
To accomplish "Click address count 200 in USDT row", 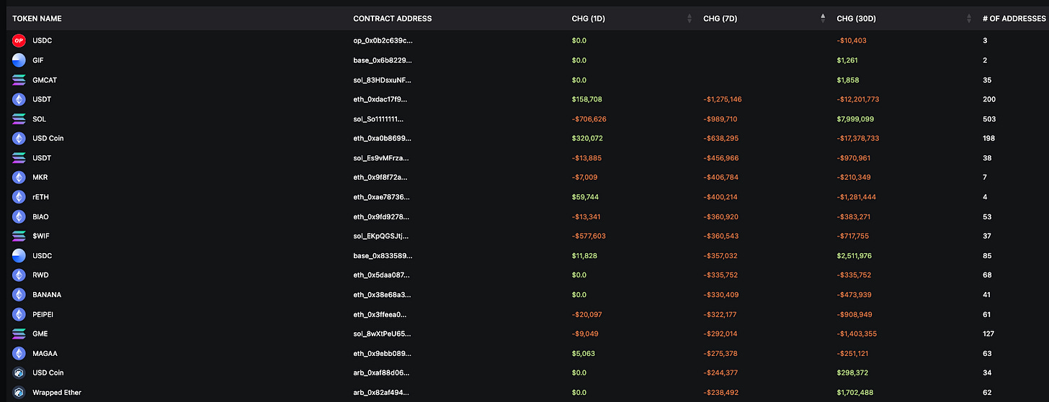I will (x=988, y=99).
